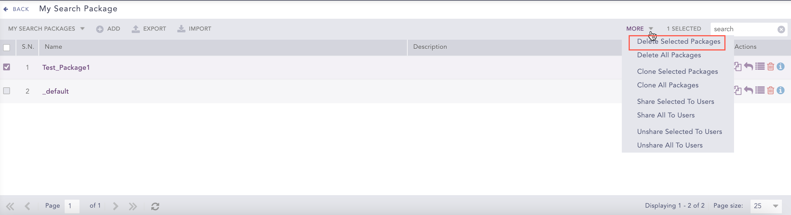791x215 pixels.
Task: Click the EXPORT toolbar button
Action: [x=149, y=29]
